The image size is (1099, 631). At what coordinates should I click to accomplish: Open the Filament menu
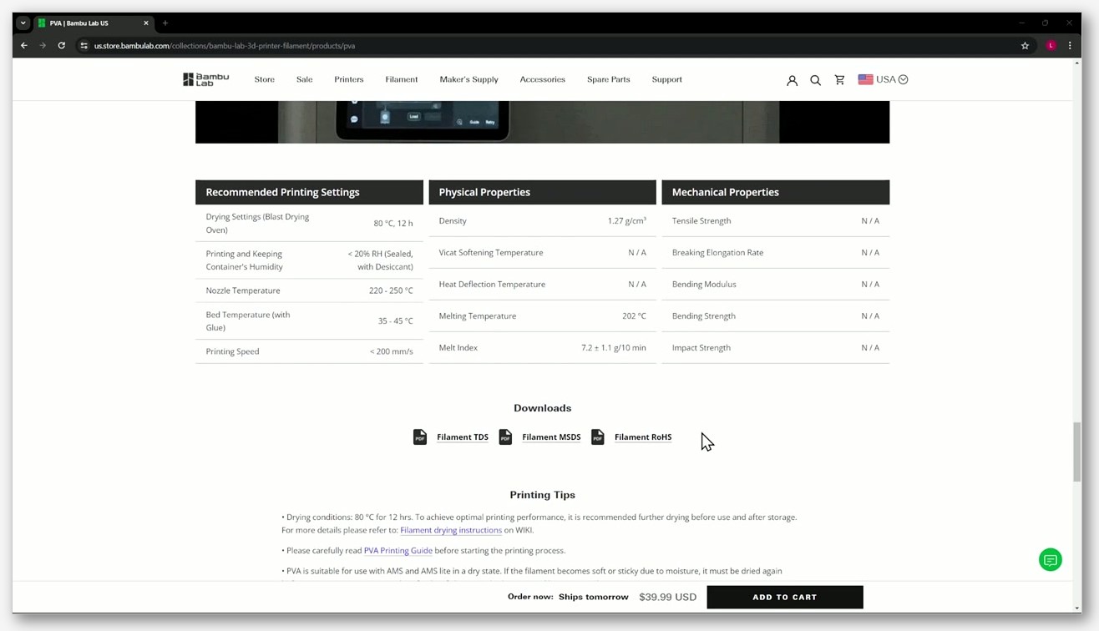401,79
